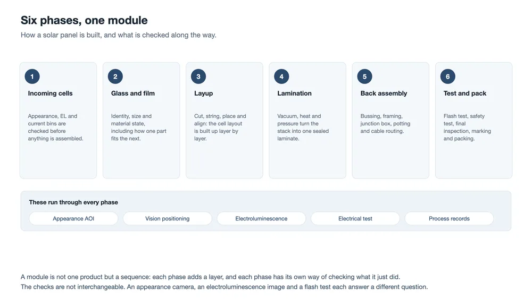Select the Vision positioning pill
The image size is (532, 299).
pyautogui.click(x=168, y=218)
